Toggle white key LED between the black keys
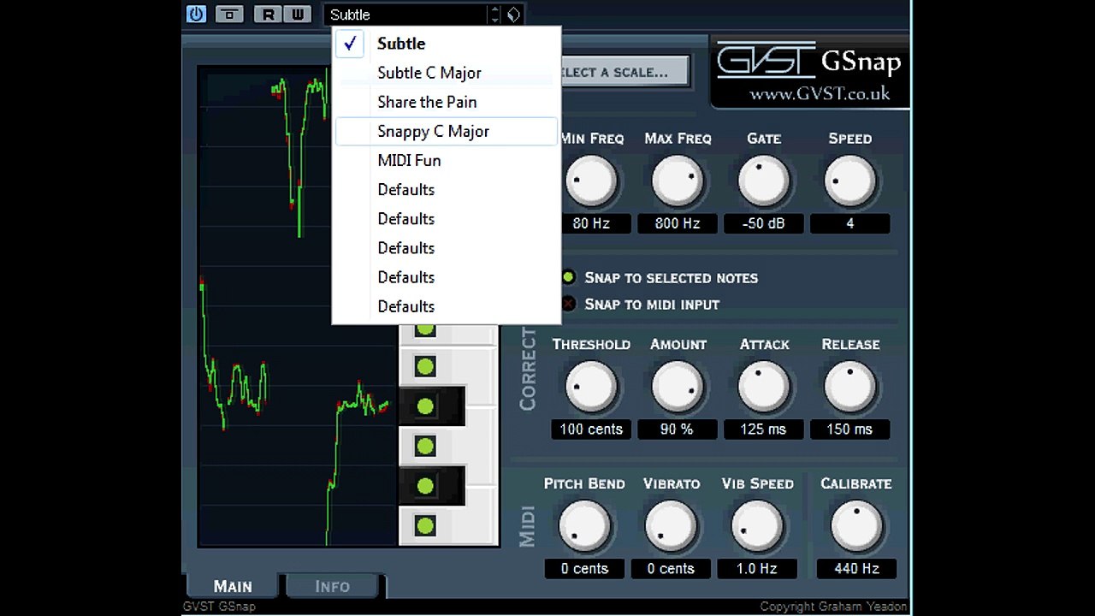 425,446
